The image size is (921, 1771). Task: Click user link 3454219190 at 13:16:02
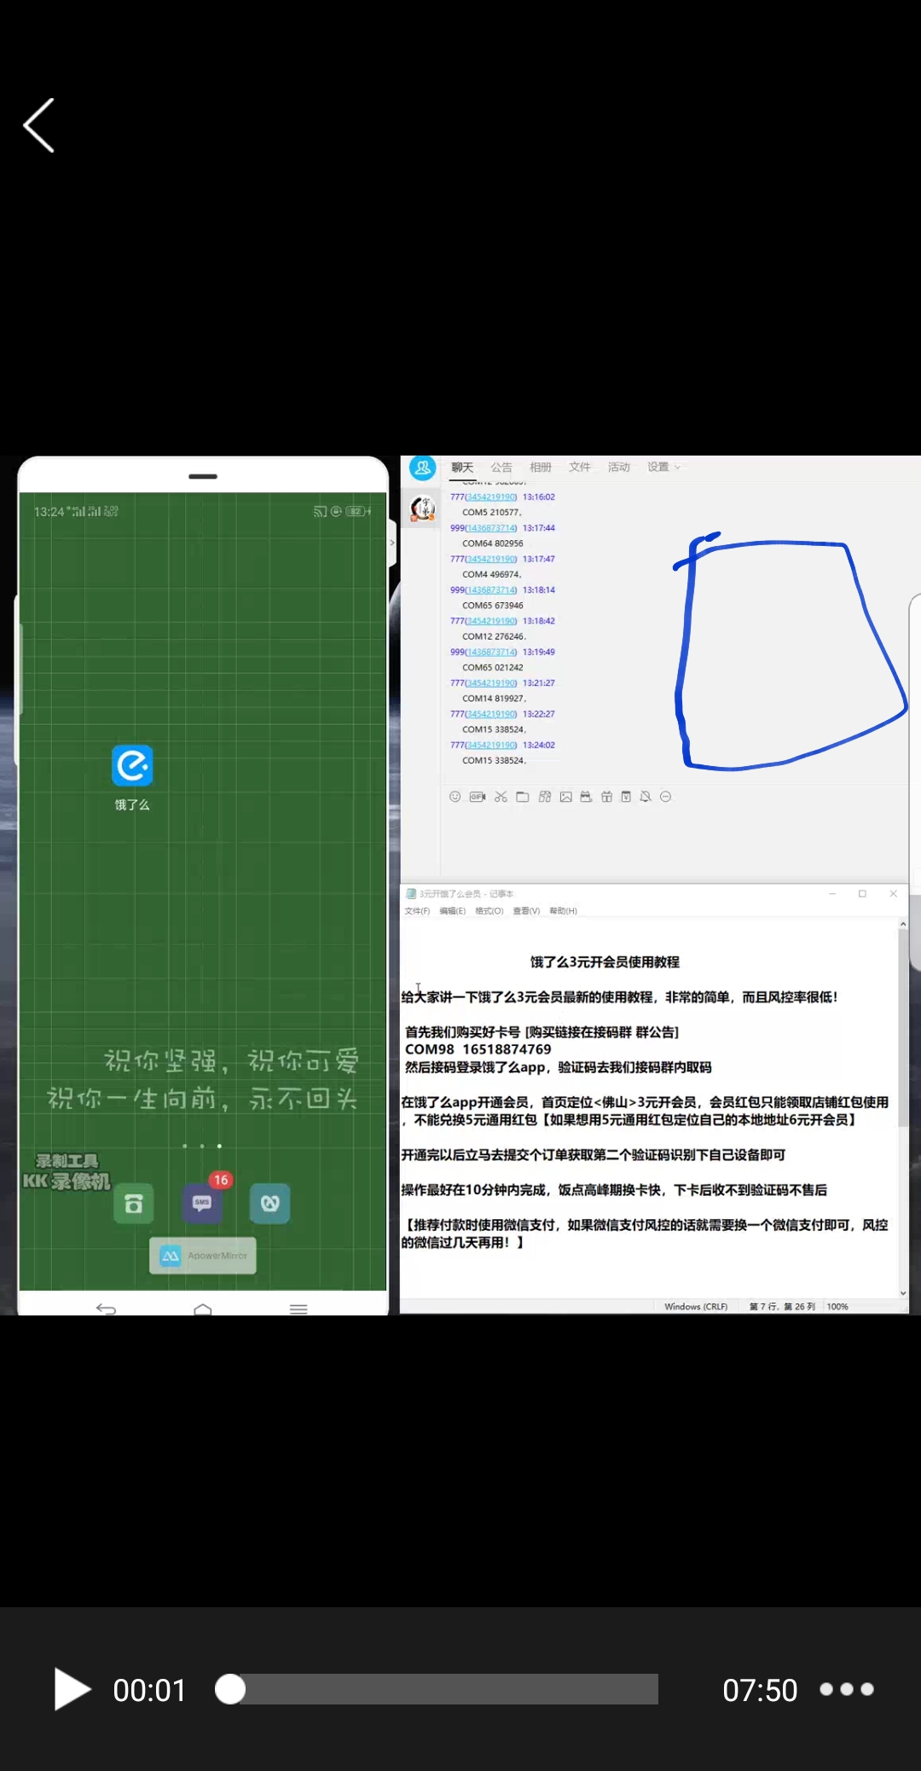click(491, 496)
